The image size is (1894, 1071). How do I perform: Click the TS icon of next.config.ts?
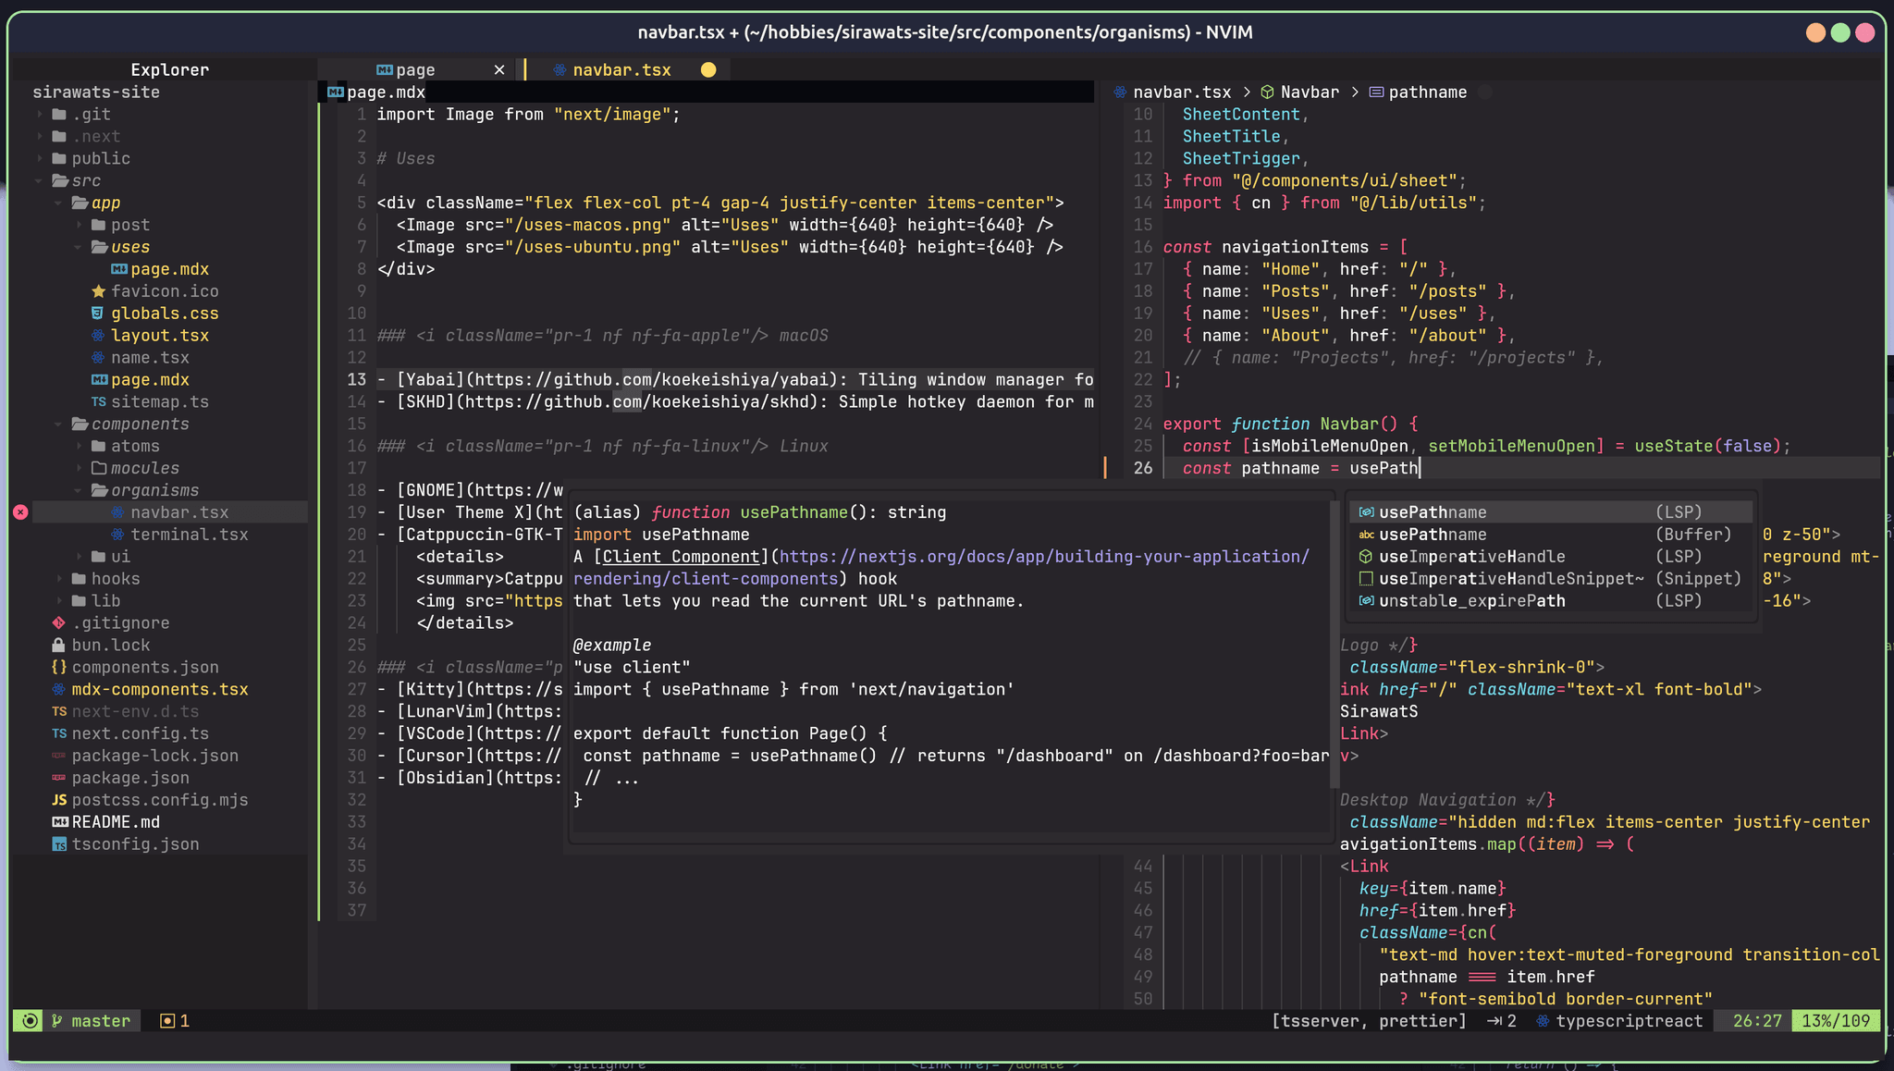[x=59, y=734]
